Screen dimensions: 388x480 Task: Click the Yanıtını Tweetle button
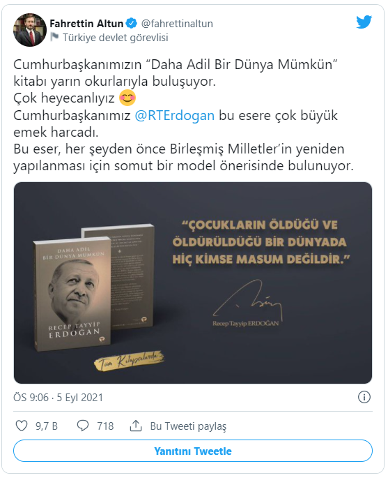[x=193, y=451]
